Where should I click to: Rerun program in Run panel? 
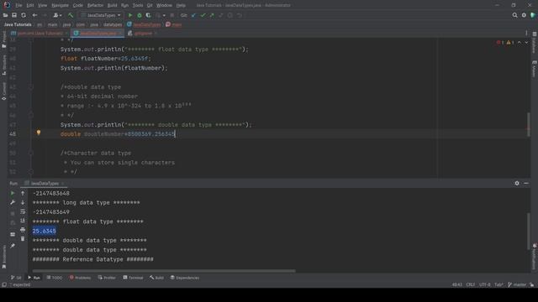click(x=13, y=193)
